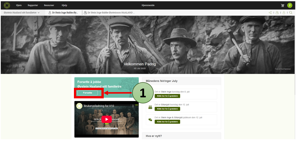Open the Ressurser menu

coord(49,5)
